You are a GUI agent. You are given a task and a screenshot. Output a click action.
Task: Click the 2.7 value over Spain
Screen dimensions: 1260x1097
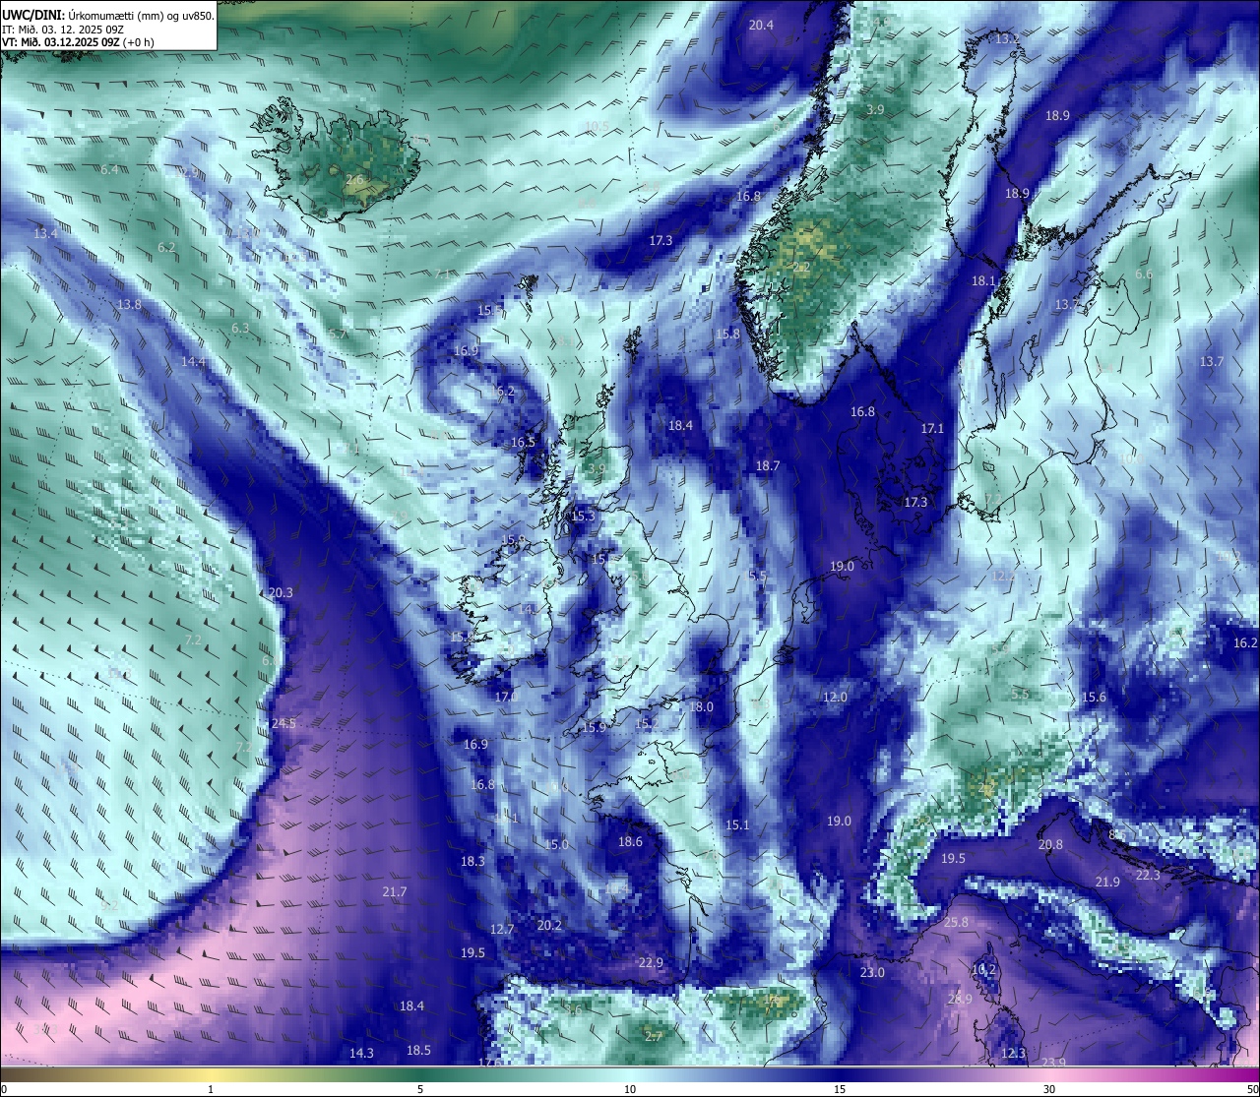pos(654,1038)
